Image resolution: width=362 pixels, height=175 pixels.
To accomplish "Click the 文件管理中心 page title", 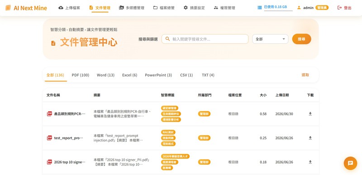I will tap(89, 43).
